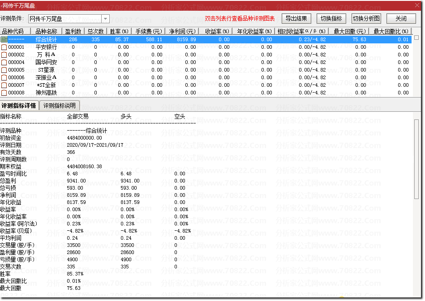The height and width of the screenshot is (301, 425).
Task: Click the 期末权益 value 4484008160.38
Action: click(x=84, y=166)
